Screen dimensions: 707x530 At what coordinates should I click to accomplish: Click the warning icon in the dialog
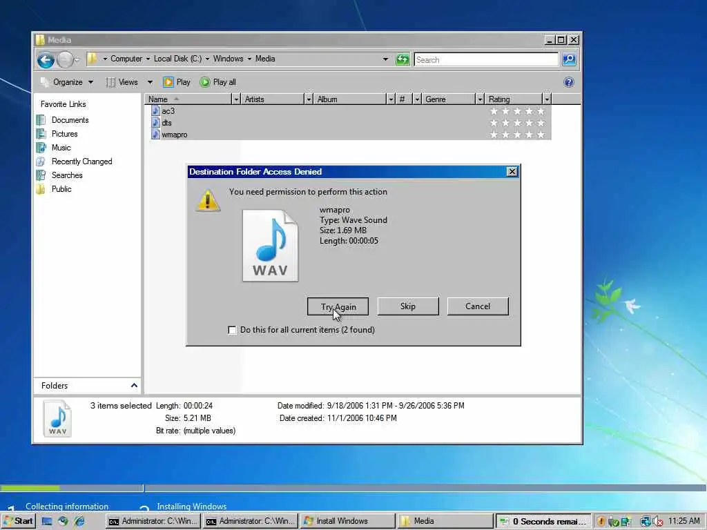[x=208, y=200]
